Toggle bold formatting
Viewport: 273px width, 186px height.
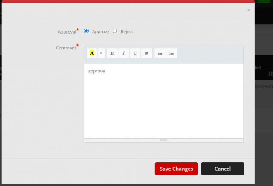pos(112,53)
